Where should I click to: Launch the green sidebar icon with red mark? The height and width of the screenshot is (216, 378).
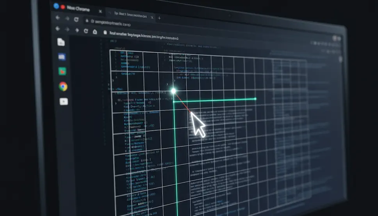(x=62, y=71)
